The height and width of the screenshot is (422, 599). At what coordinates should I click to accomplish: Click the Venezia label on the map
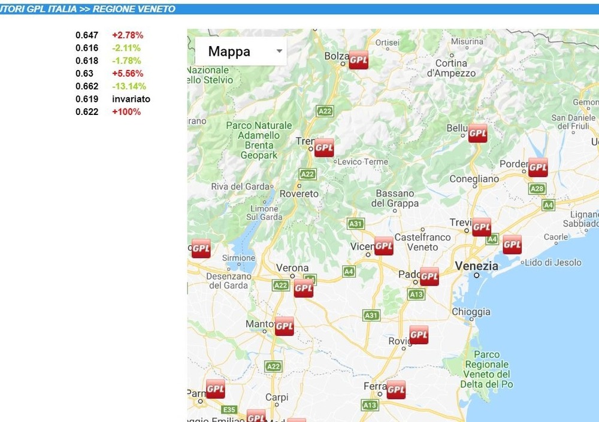click(476, 266)
